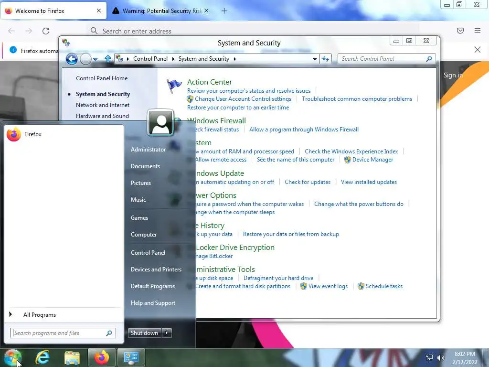Click shield icon beside View event logs
Viewport: 489px width, 367px height.
tap(303, 287)
